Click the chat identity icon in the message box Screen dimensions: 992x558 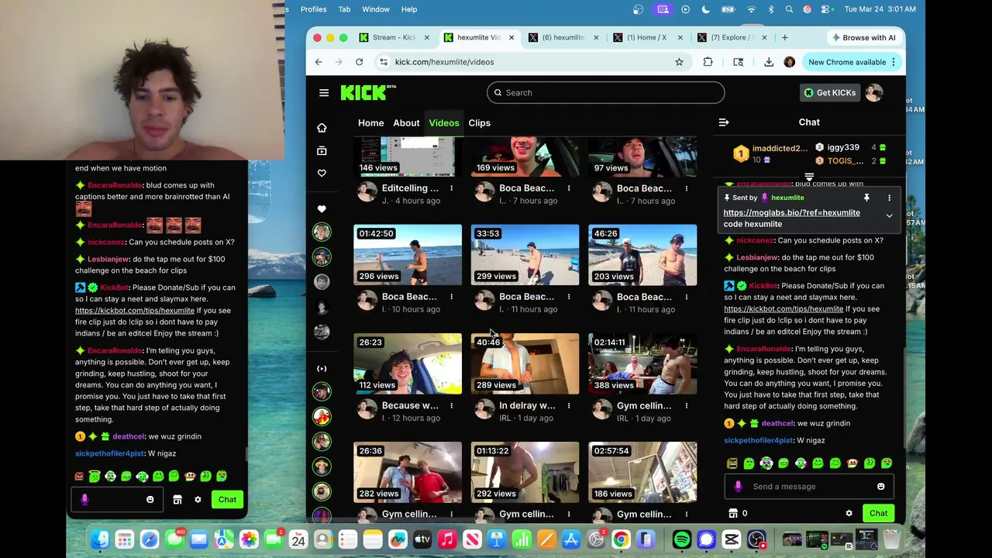[738, 487]
